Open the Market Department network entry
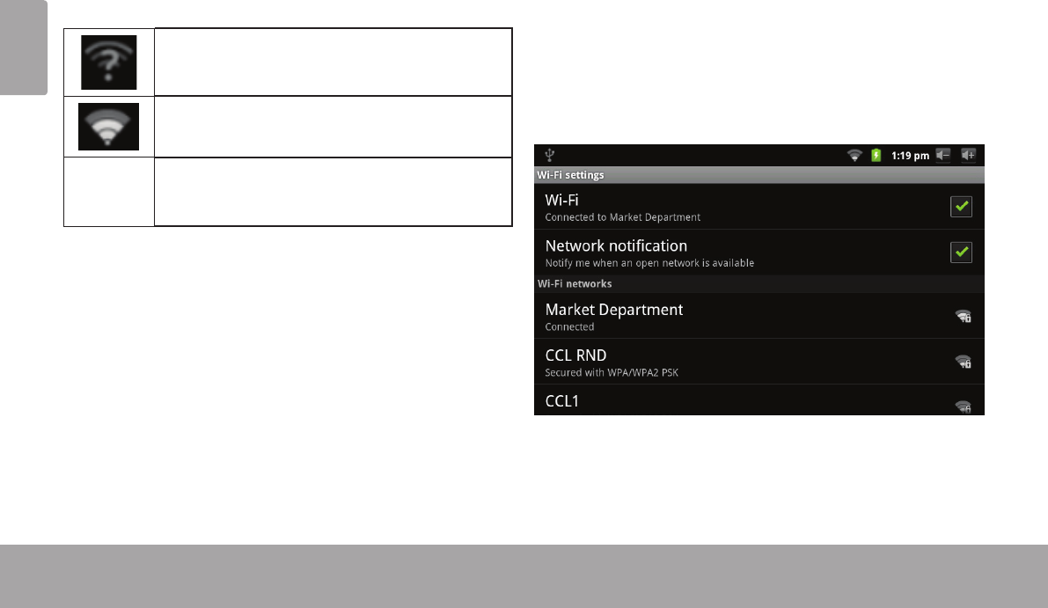 click(x=759, y=316)
